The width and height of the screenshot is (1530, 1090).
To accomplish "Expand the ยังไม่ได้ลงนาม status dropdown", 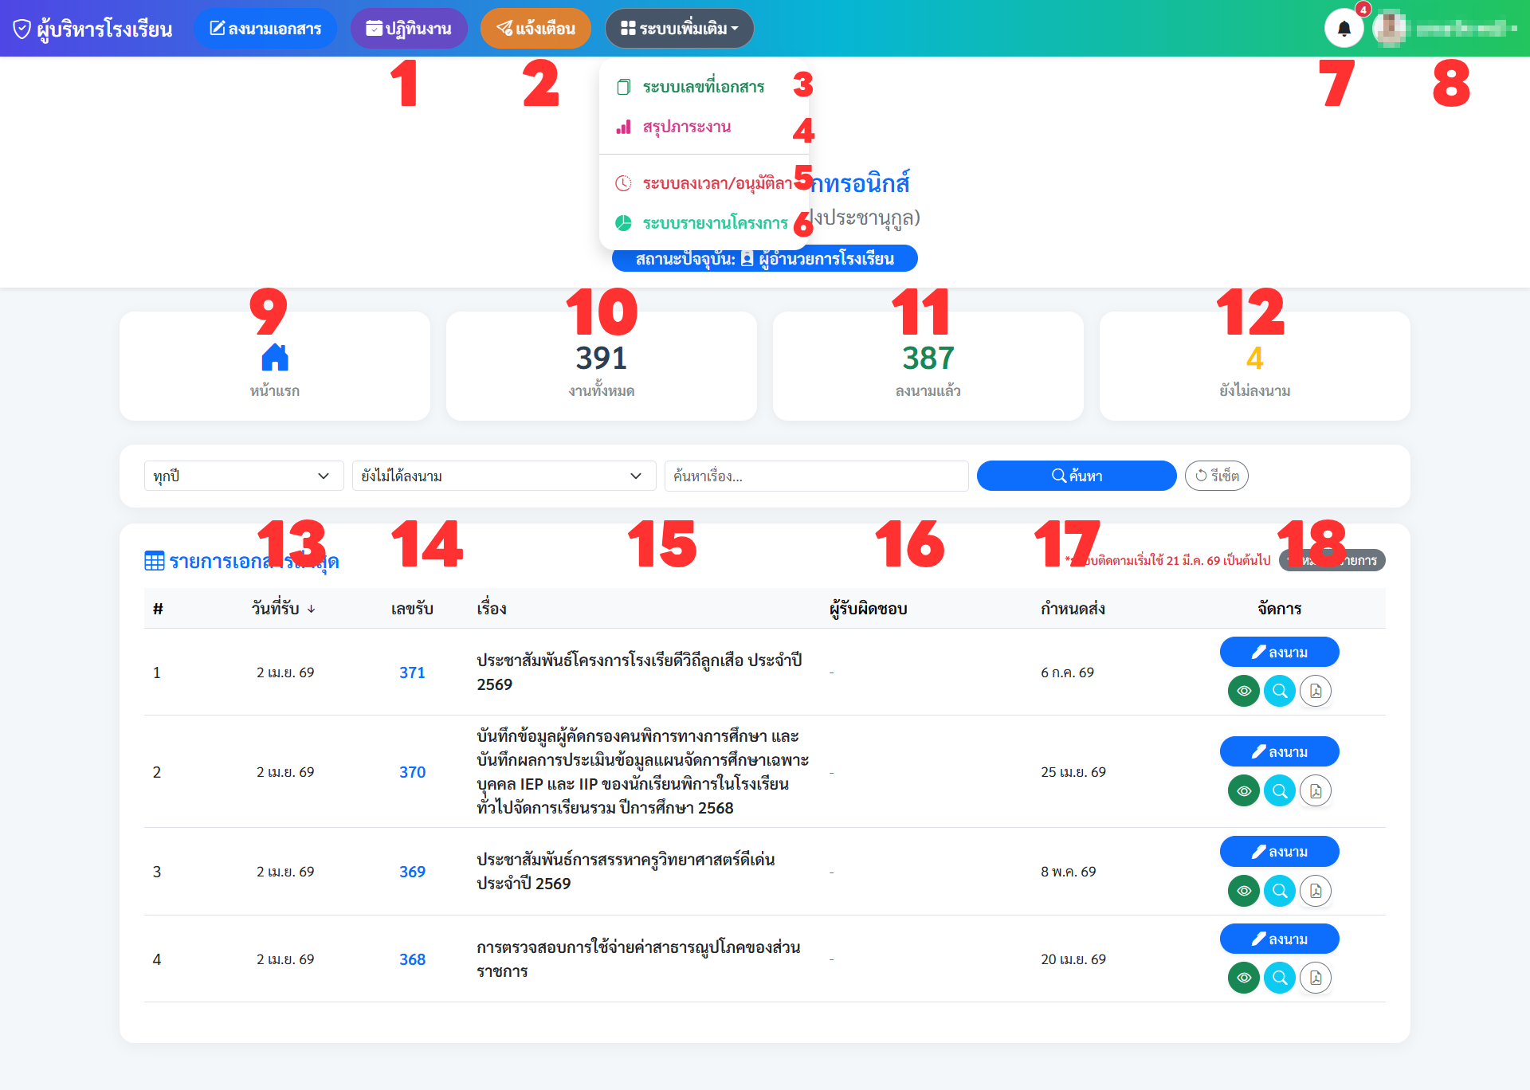I will tap(503, 476).
